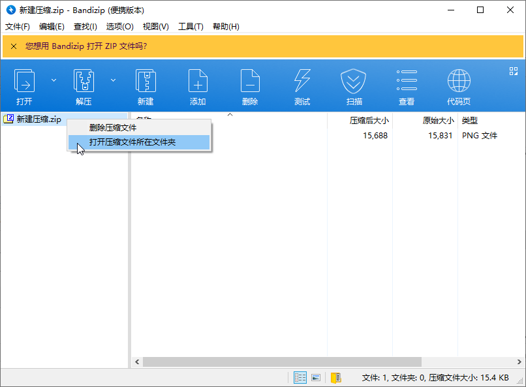Click the original size value 15,831
The height and width of the screenshot is (387, 526).
pos(440,136)
